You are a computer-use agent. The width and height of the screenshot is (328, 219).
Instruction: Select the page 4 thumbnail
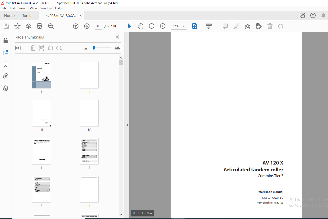[89, 189]
